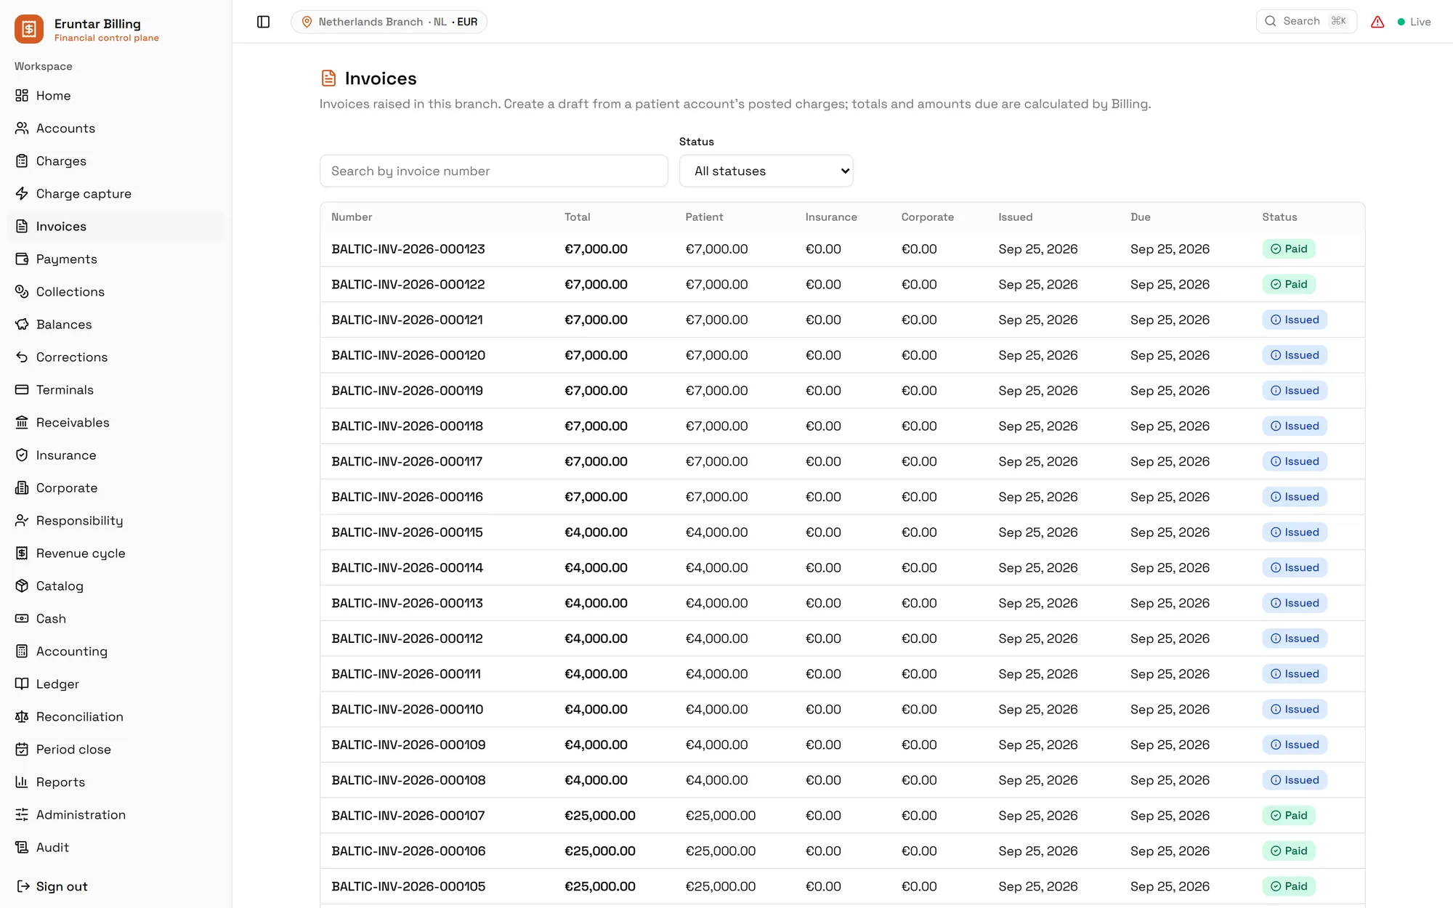Open Administration settings page
Screen dimensions: 1453x908
point(116,815)
